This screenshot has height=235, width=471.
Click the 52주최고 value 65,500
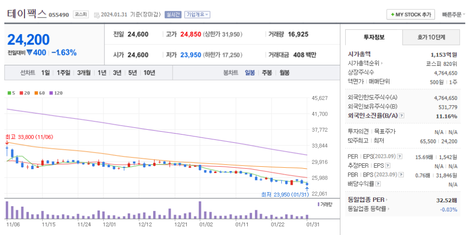pos(428,141)
